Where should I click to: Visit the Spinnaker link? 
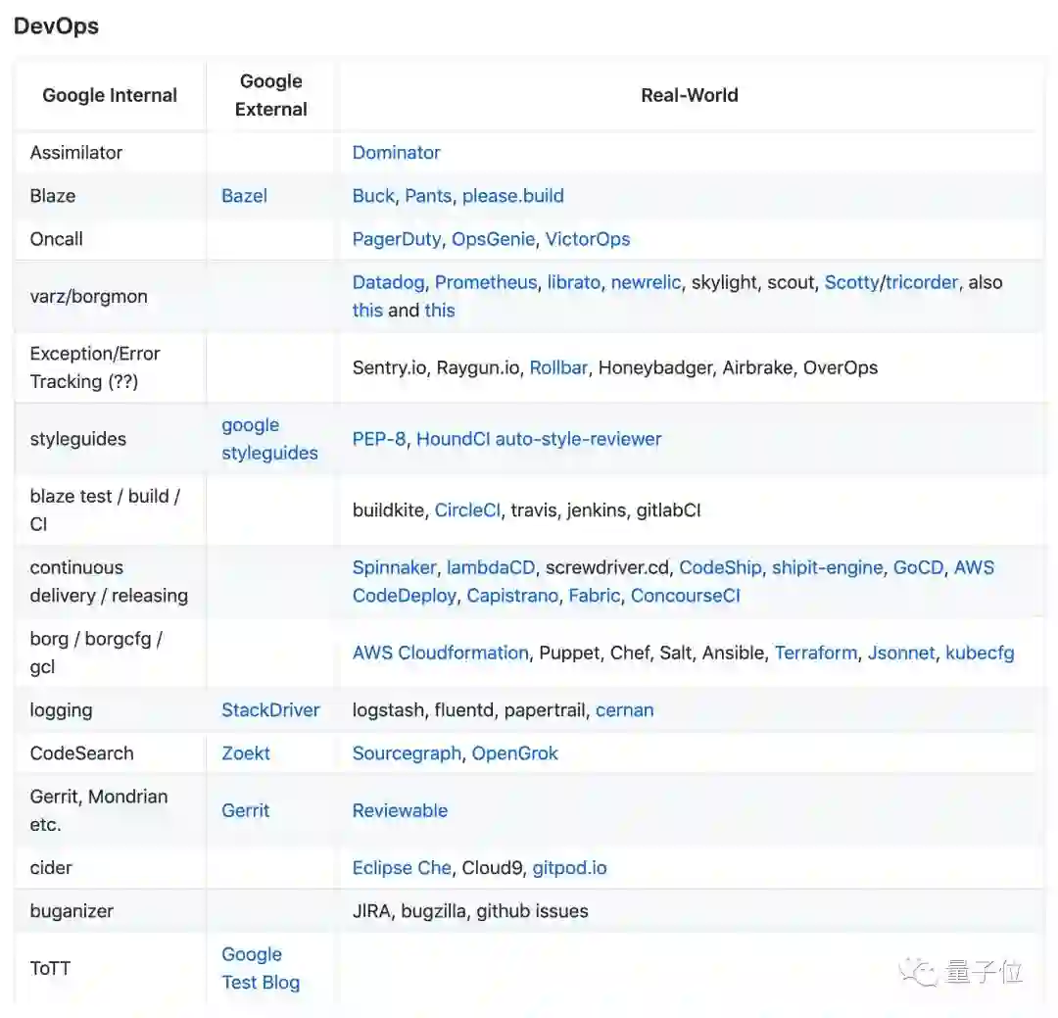[394, 567]
